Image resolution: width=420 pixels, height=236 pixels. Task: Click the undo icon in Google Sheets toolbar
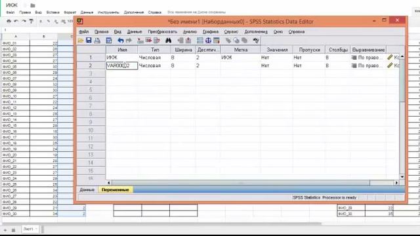point(16,21)
